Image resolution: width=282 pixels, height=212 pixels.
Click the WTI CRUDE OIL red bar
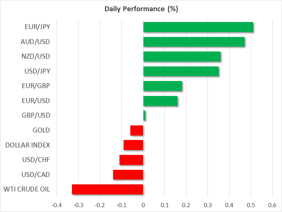107,189
